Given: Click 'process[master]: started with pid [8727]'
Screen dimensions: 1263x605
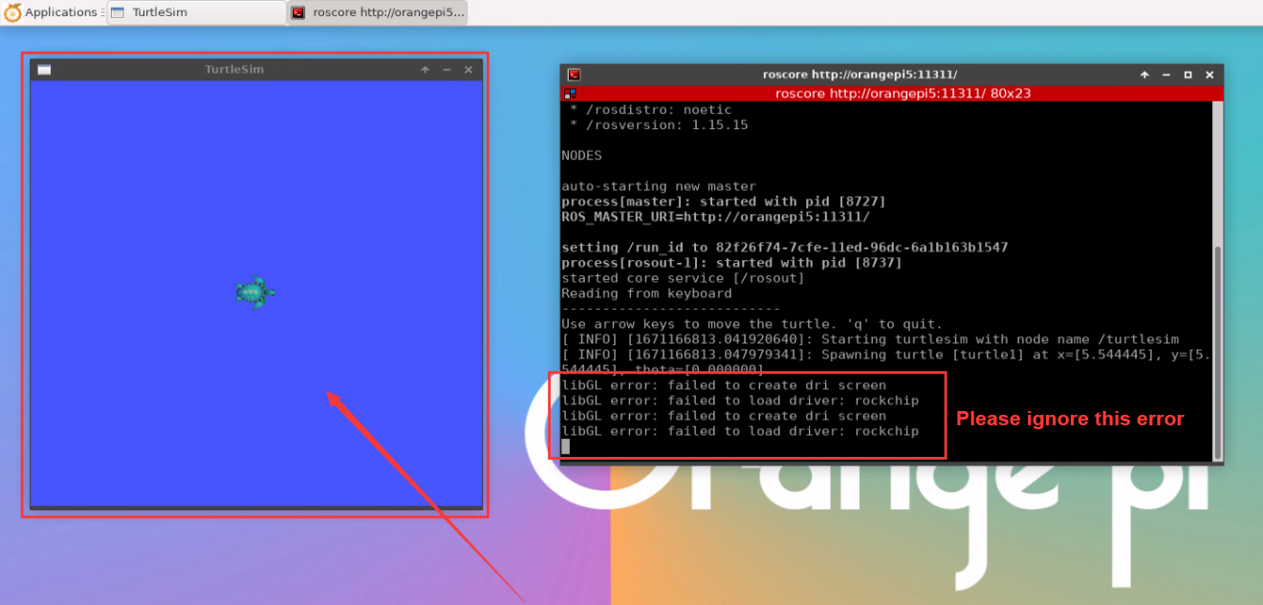Looking at the screenshot, I should 724,202.
